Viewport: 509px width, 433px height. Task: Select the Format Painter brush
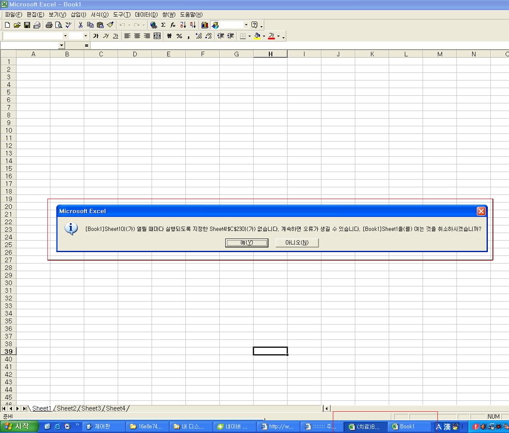point(110,25)
